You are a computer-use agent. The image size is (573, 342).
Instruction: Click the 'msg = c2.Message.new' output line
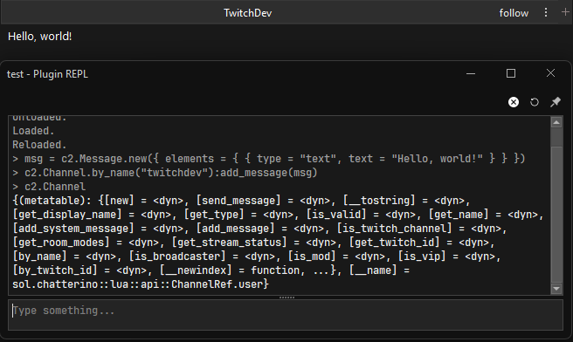click(269, 159)
